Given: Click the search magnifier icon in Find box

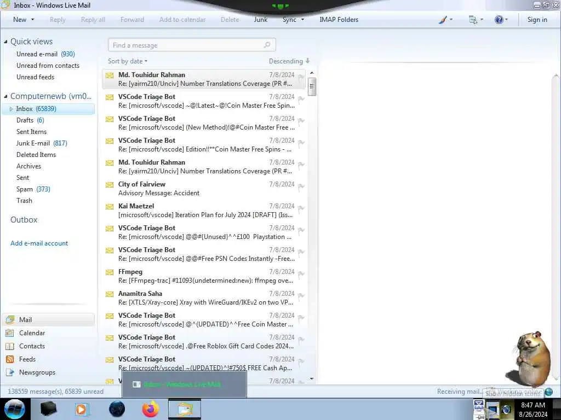Looking at the screenshot, I should [267, 45].
